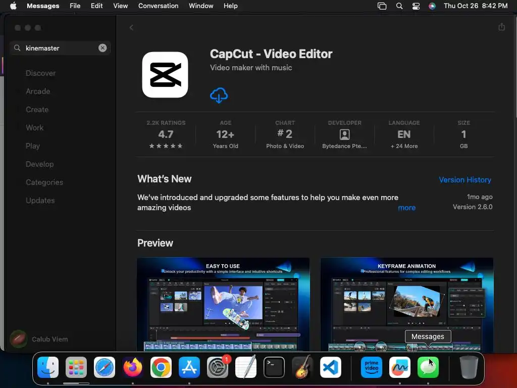Open the Arcade section
517x388 pixels.
pos(38,91)
